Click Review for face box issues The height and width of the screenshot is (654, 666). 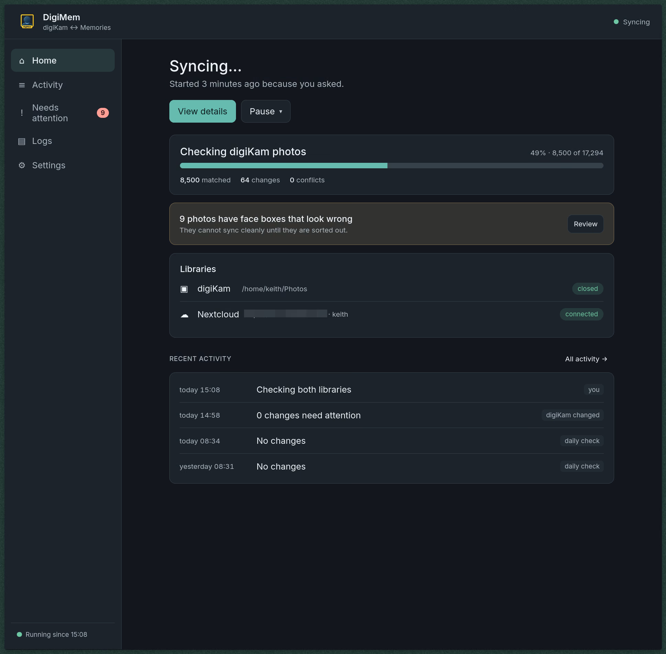coord(585,224)
